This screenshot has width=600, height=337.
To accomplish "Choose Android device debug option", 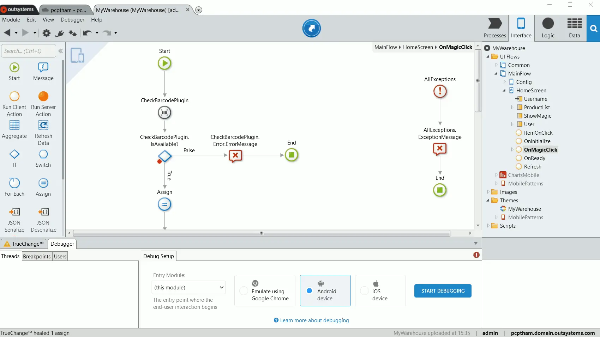I will pos(325,290).
